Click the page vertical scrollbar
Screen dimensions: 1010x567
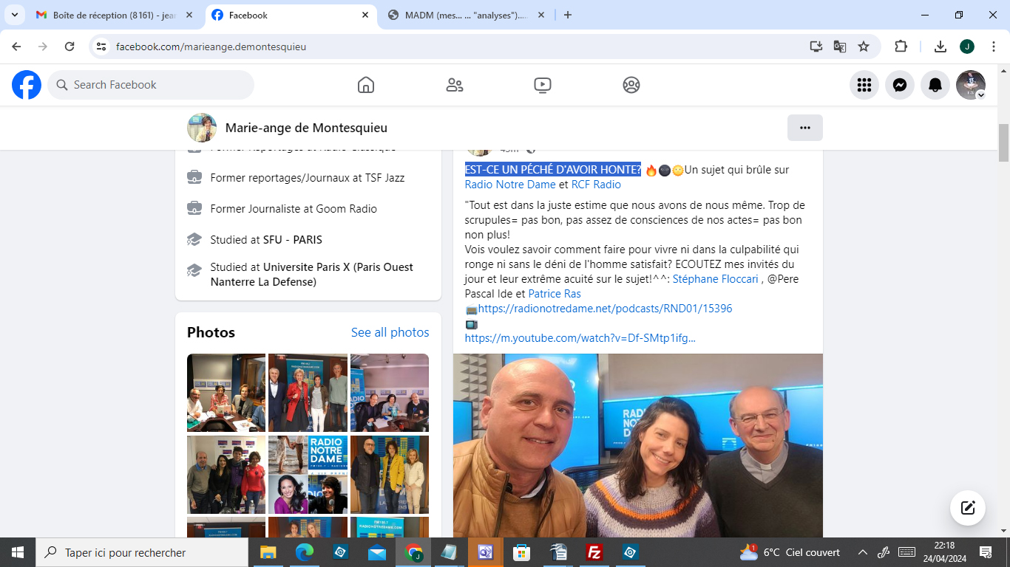click(x=1003, y=142)
